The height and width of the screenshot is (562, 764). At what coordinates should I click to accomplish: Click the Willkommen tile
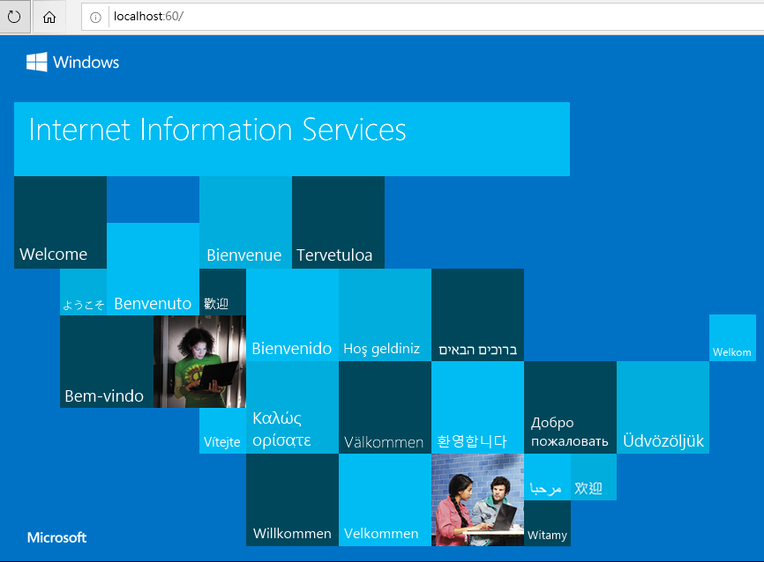292,499
